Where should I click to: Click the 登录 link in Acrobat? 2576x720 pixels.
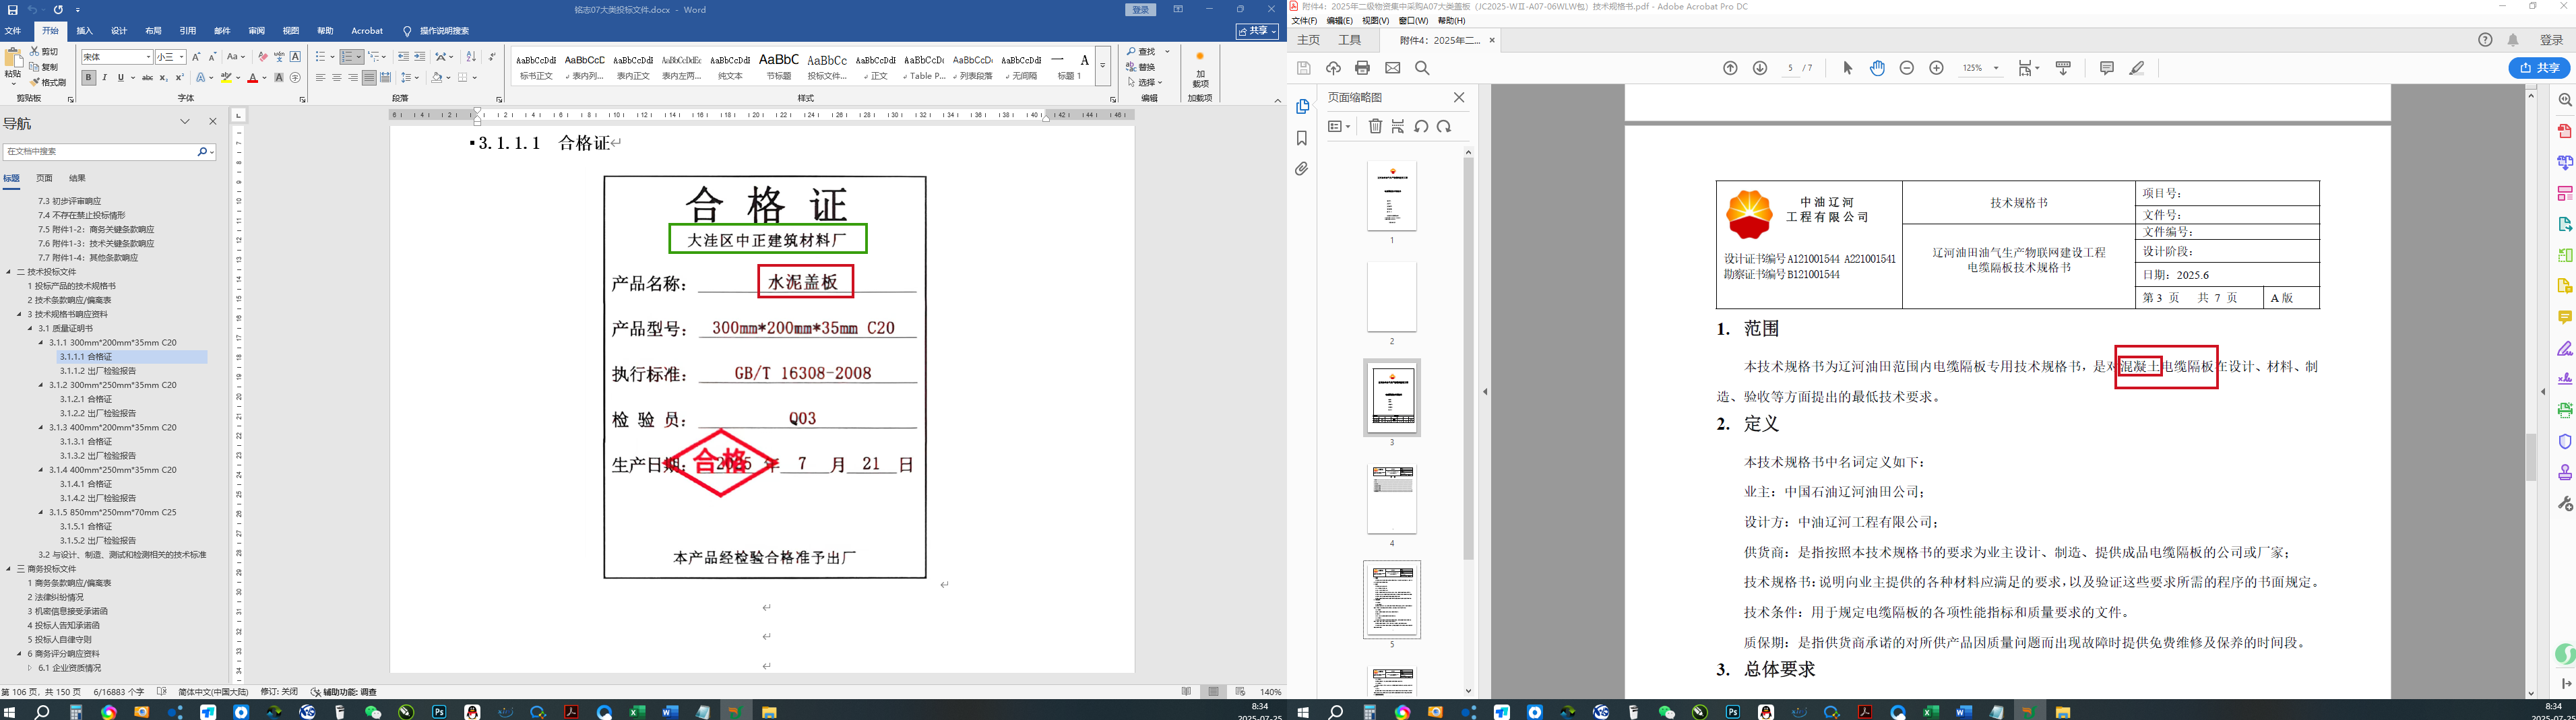click(x=2551, y=40)
